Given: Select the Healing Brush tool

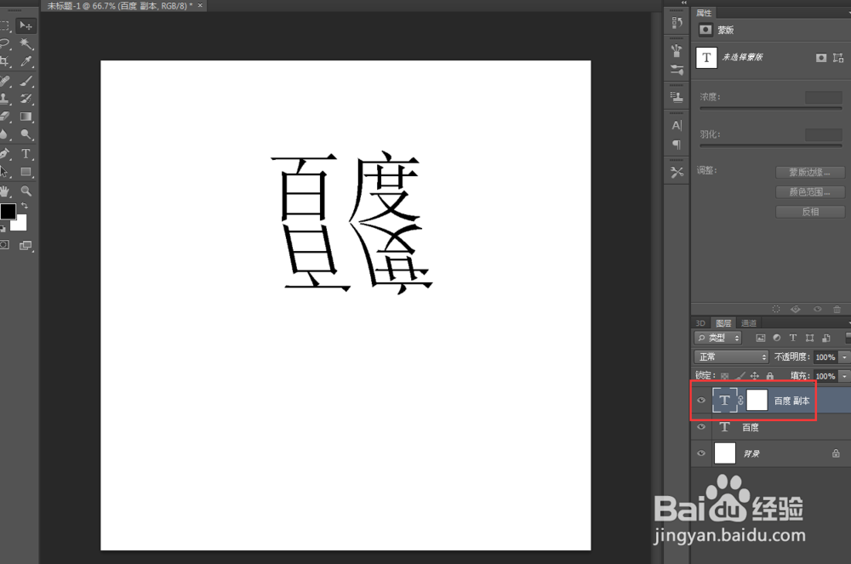Looking at the screenshot, I should coord(4,82).
